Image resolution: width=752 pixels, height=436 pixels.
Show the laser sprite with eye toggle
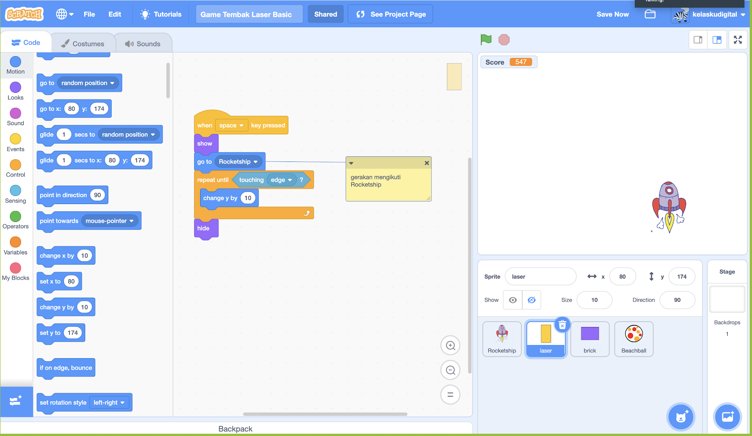coord(513,300)
